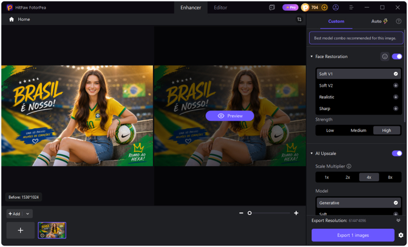
Task: Click the Preview button on image
Action: click(x=230, y=116)
